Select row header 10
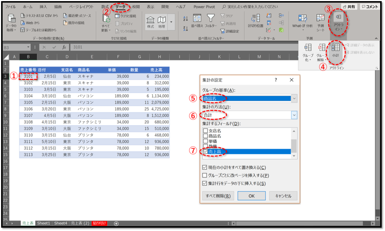The height and width of the screenshot is (231, 385). 6,122
